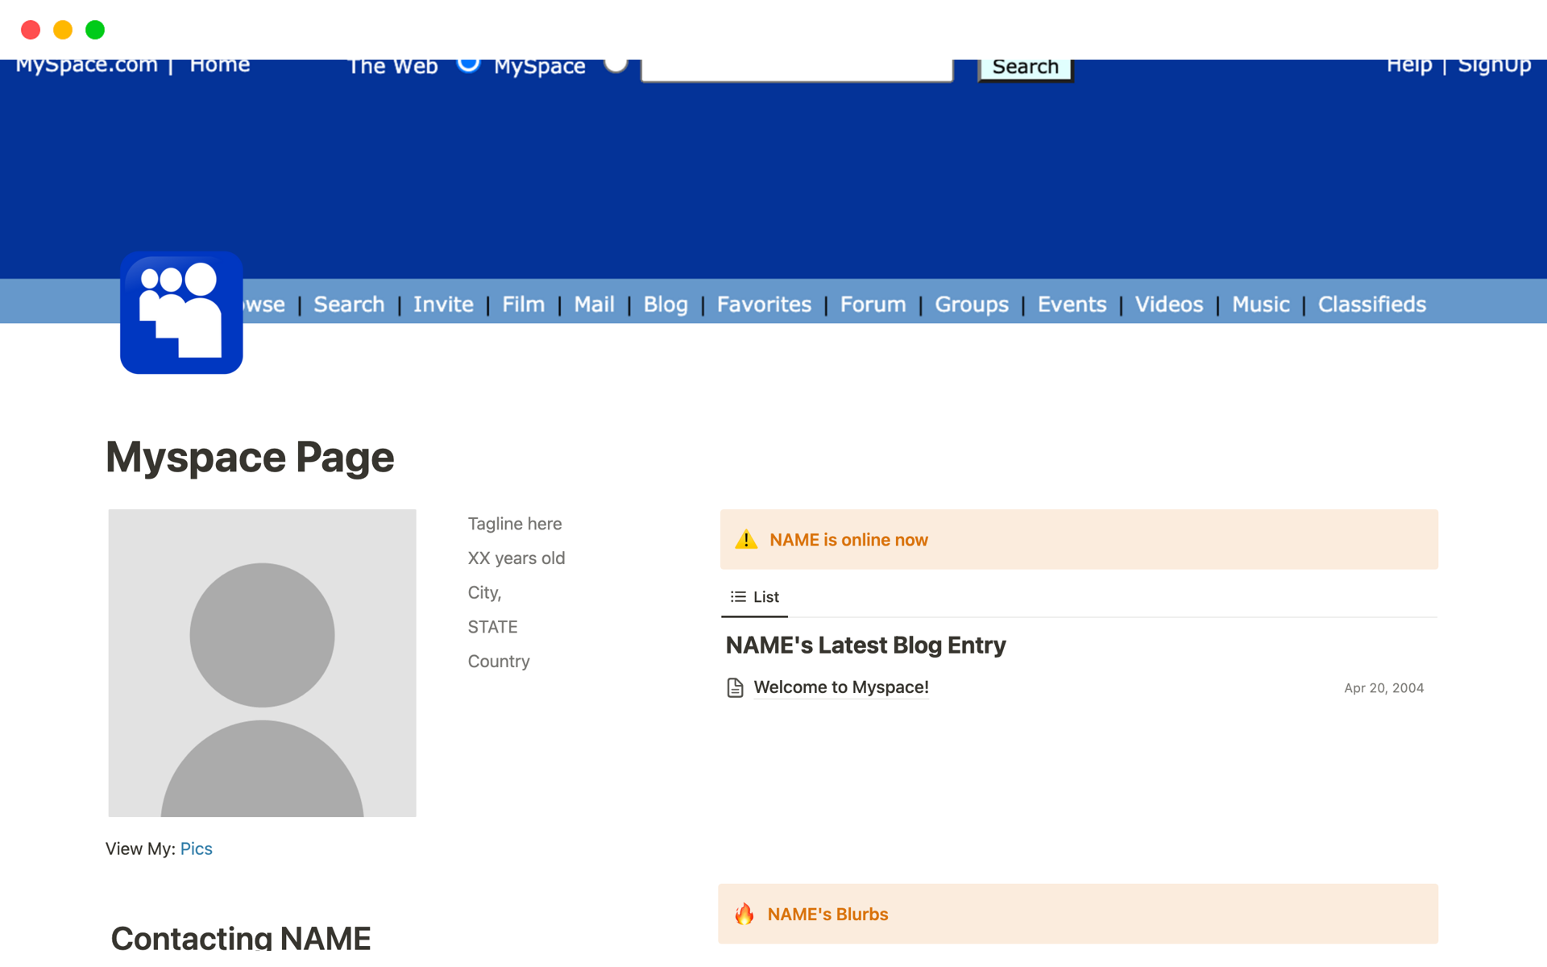The image size is (1547, 967).
Task: Open the Classifieds navigation item
Action: (1371, 305)
